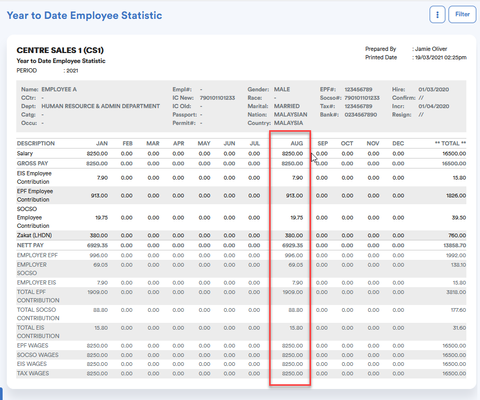Click the Country value MALAYSIA
Image resolution: width=480 pixels, height=400 pixels.
[x=289, y=123]
